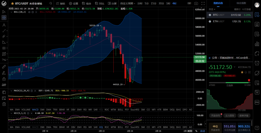Toggle auto scale '自动' at chart bottom
Viewport: 261px width, 133px height.
coord(202,131)
